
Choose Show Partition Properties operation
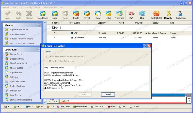point(21,100)
